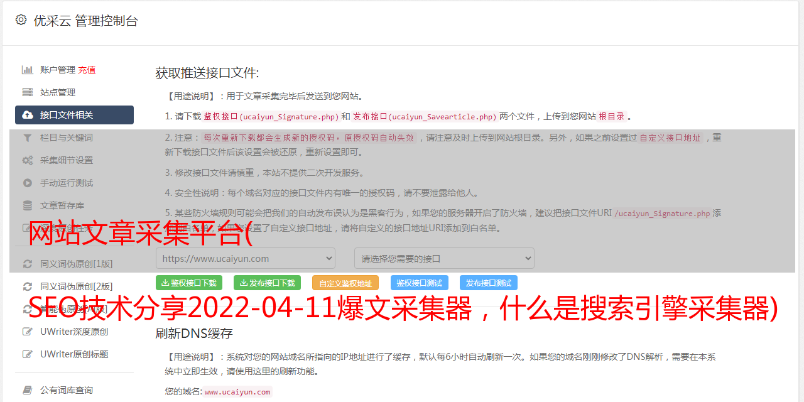This screenshot has width=804, height=402.
Task: Click the 根目录 highlighted text
Action: point(612,116)
